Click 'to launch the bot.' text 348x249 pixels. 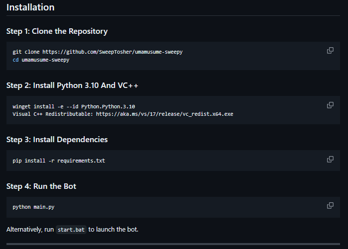pyautogui.click(x=113, y=230)
